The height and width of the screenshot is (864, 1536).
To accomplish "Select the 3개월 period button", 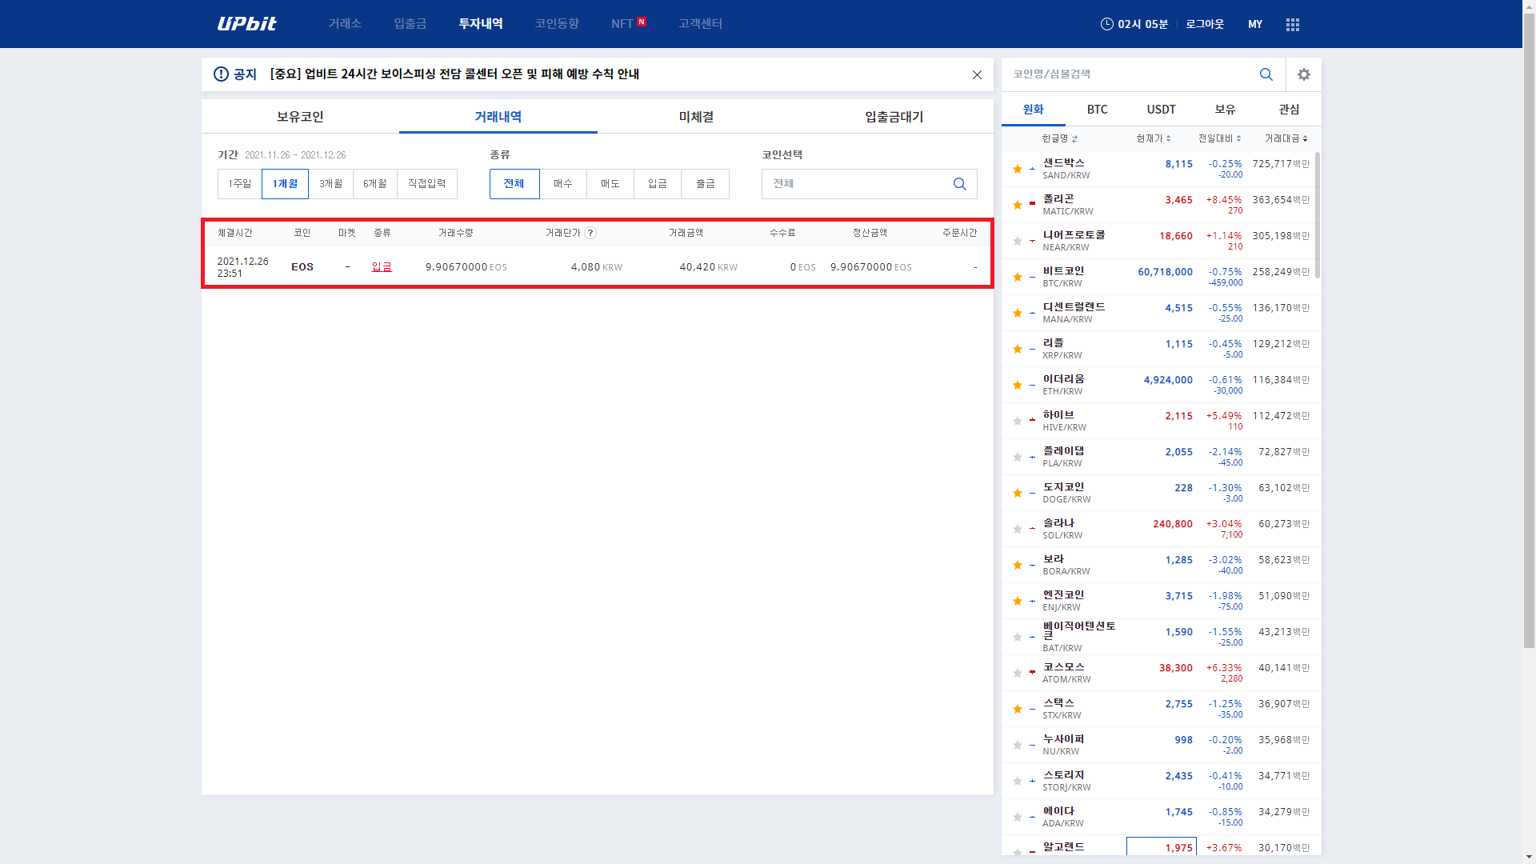I will 330,184.
